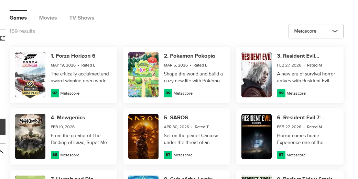Click the 1. Forza Horizon 6 title
This screenshot has height=179, width=358.
tap(73, 56)
